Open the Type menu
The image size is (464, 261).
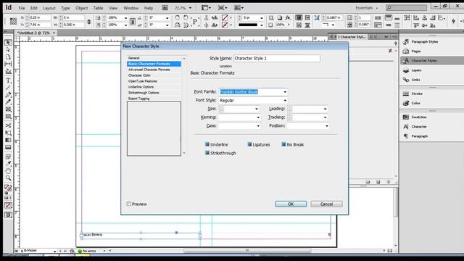[65, 8]
